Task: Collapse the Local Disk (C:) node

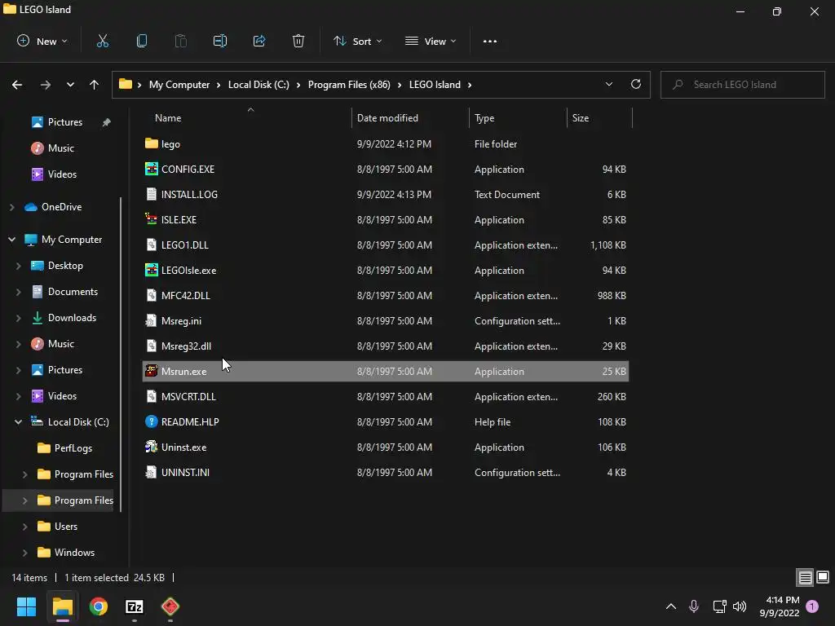Action: [19, 421]
